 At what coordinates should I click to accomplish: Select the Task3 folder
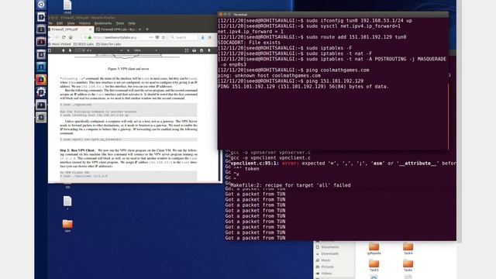coord(374,265)
